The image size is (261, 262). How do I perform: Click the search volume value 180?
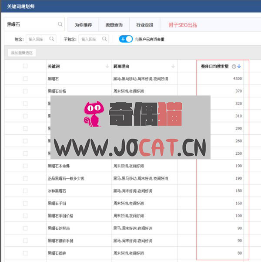coord(238,191)
